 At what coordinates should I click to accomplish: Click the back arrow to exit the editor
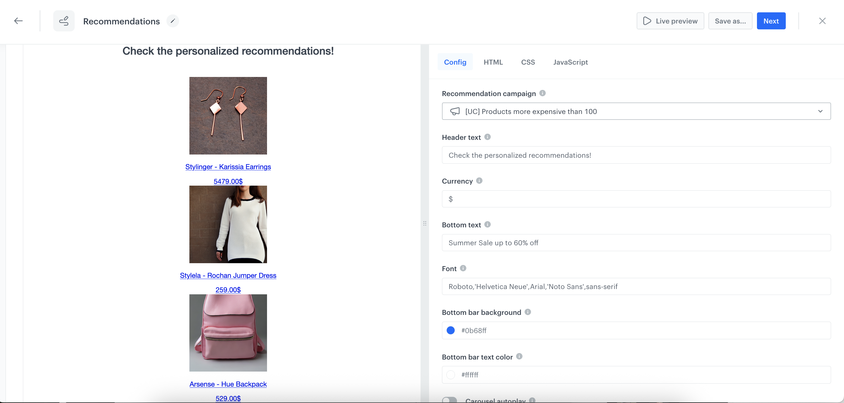click(18, 21)
